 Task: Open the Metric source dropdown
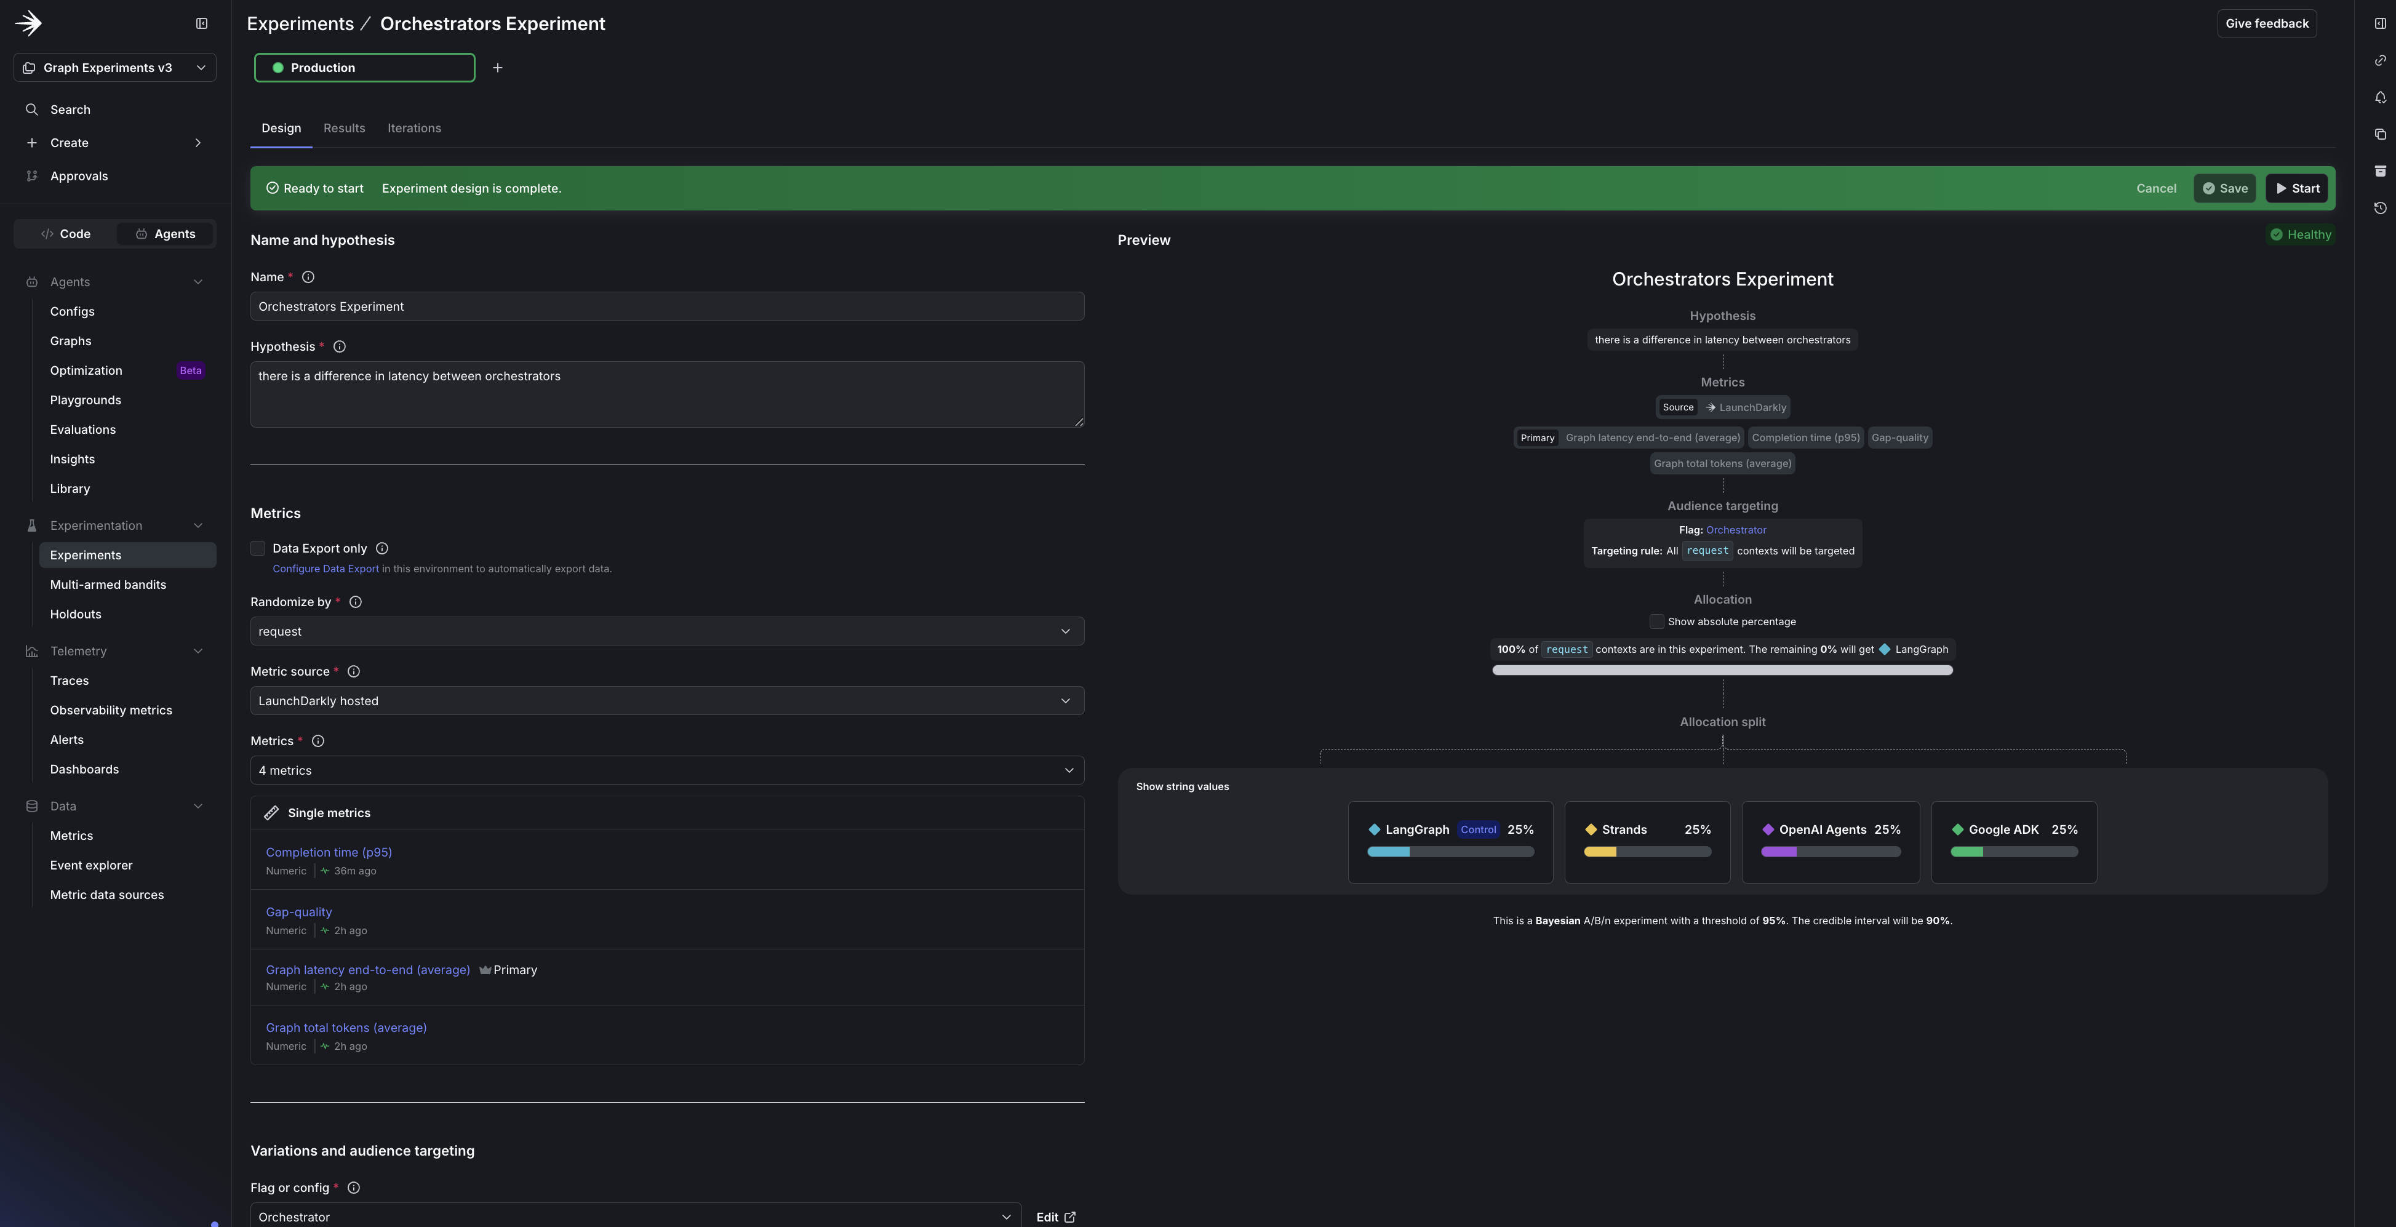click(667, 701)
